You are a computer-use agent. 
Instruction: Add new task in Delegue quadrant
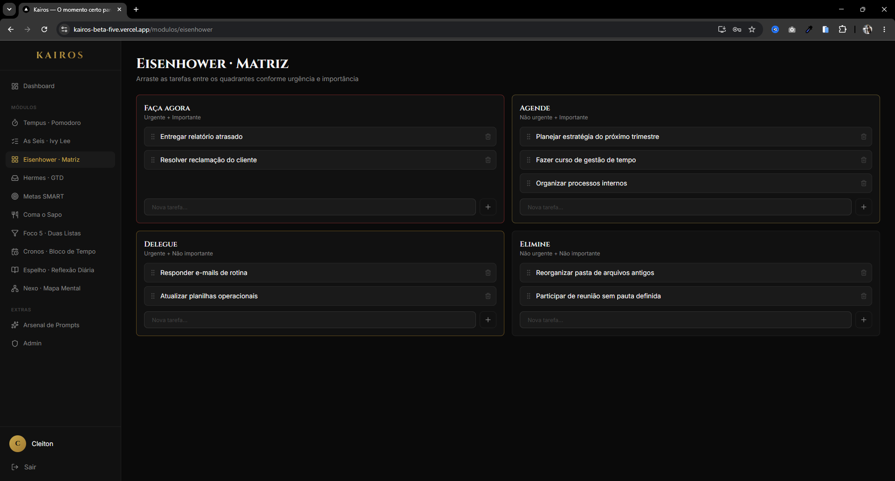[x=488, y=320]
